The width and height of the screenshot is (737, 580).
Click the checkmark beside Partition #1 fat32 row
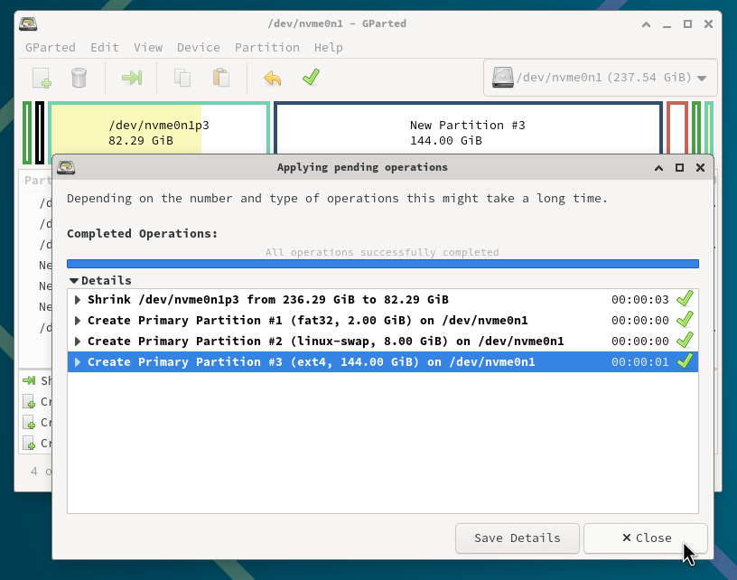pos(685,320)
